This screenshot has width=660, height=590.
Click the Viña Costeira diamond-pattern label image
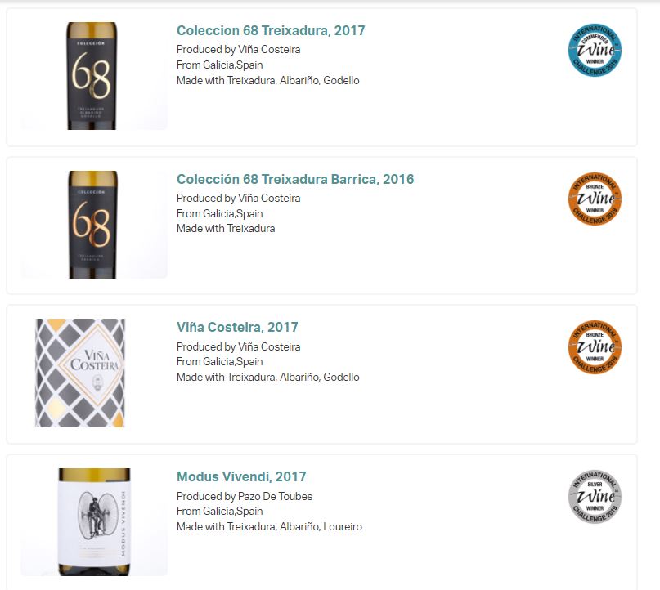[x=80, y=373]
